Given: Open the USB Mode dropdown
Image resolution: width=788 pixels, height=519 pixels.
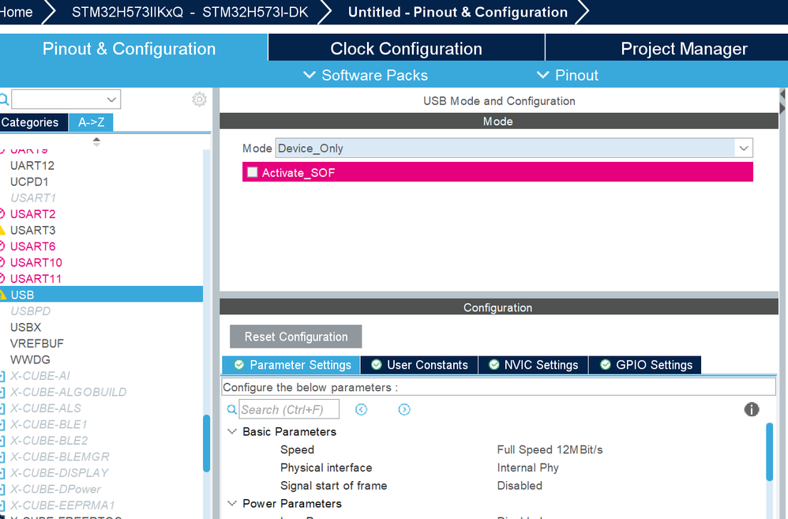Looking at the screenshot, I should [744, 149].
